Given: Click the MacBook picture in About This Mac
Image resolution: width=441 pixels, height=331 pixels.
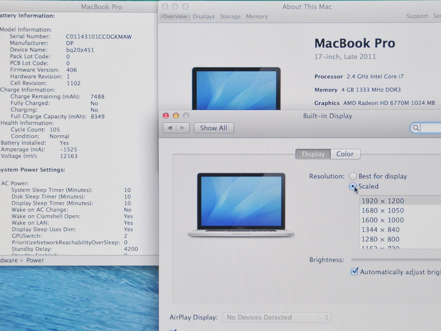Looking at the screenshot, I should (x=236, y=88).
